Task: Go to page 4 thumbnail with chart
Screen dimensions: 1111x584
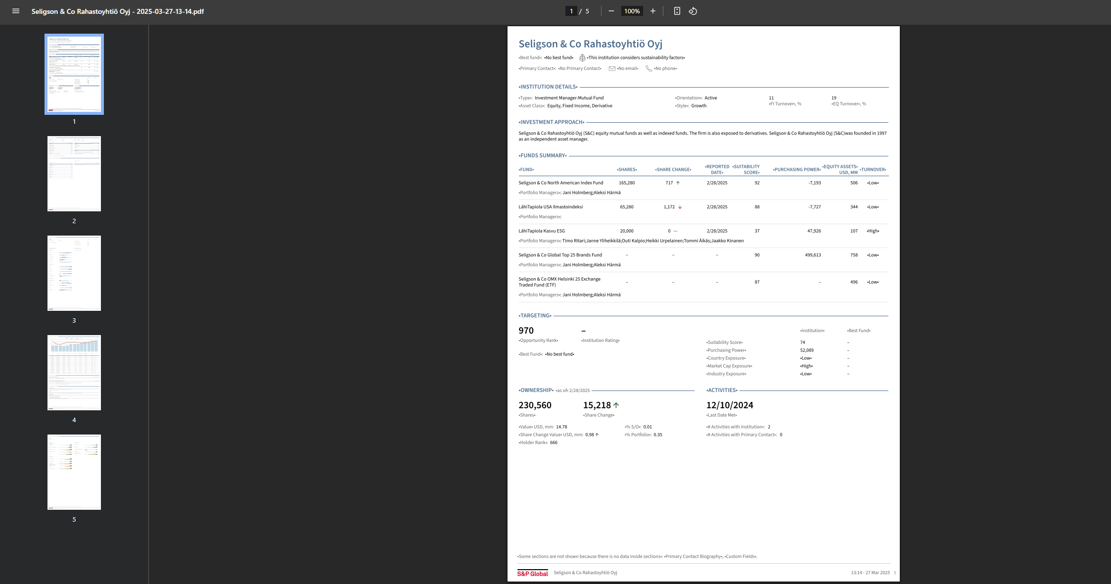Action: click(x=74, y=373)
